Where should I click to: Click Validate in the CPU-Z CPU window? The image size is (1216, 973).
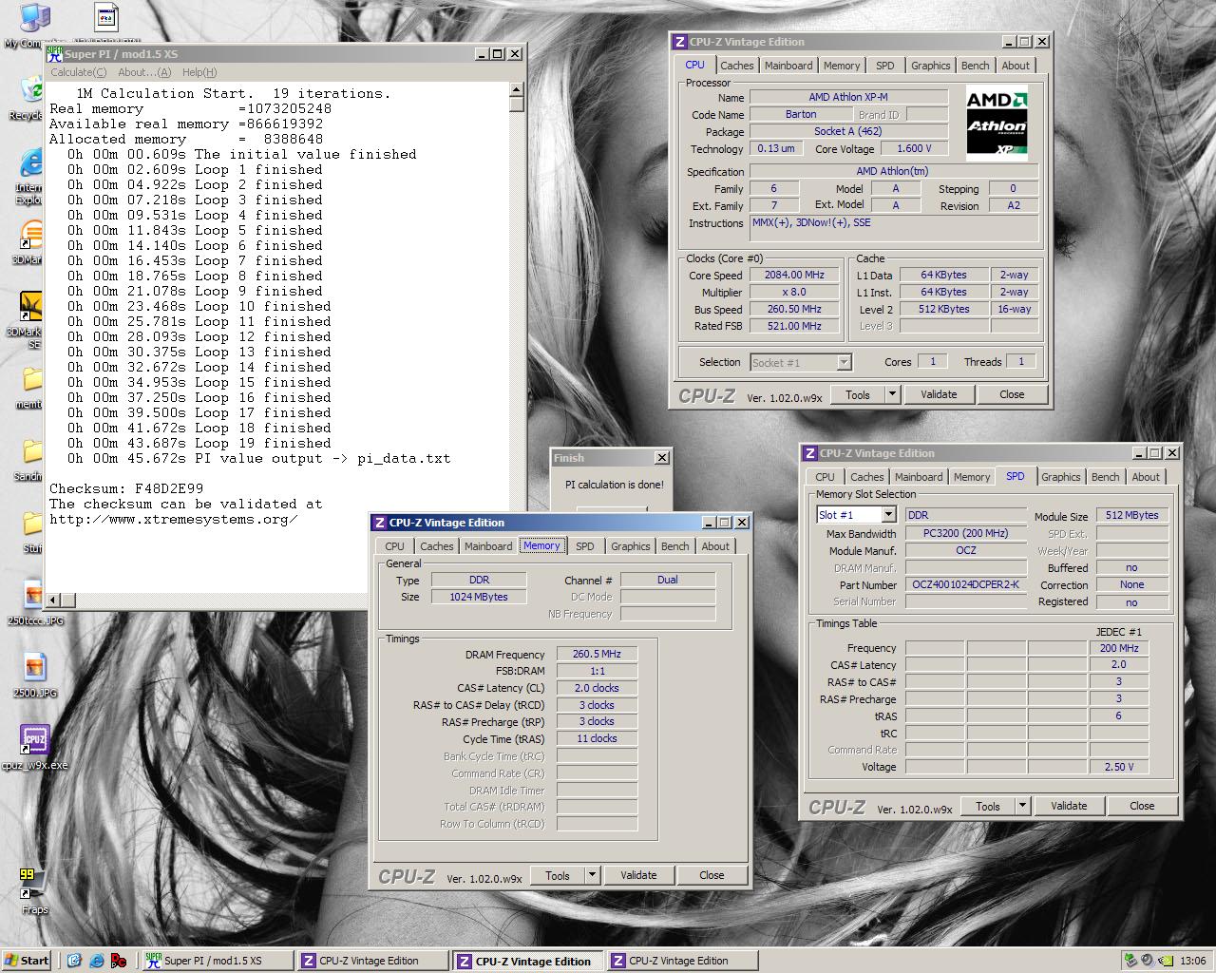[939, 393]
